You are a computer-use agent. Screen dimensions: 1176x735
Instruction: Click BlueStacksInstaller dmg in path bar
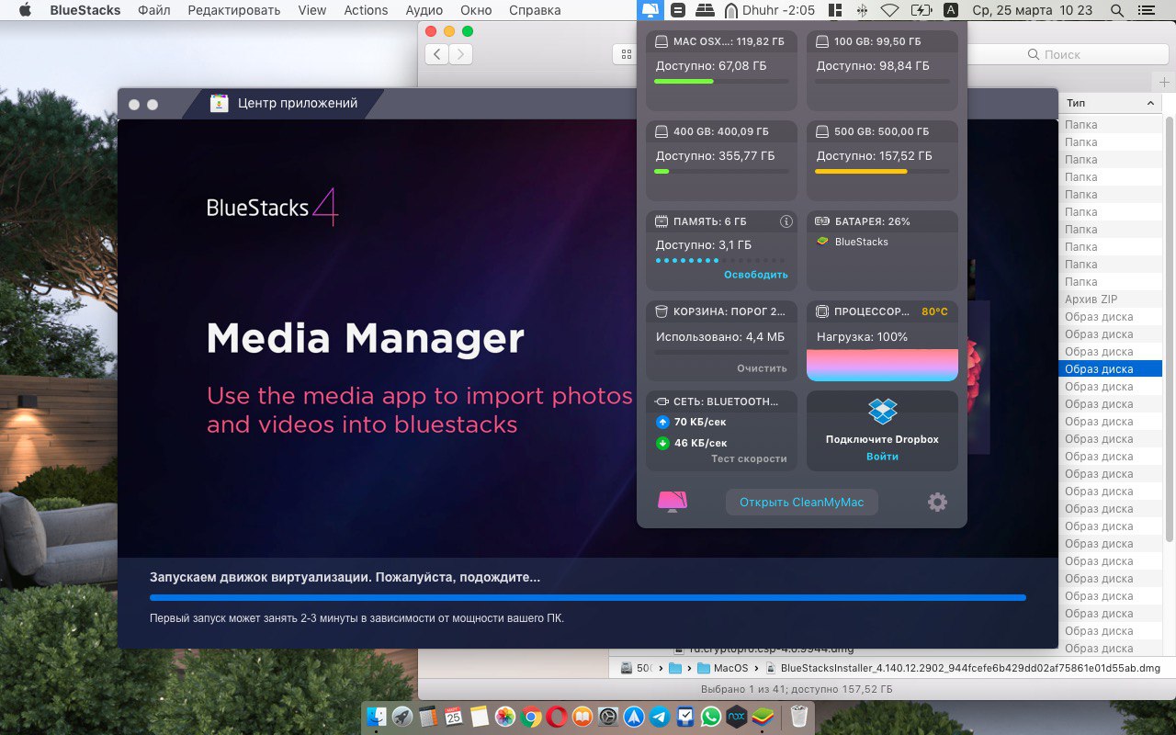(963, 668)
